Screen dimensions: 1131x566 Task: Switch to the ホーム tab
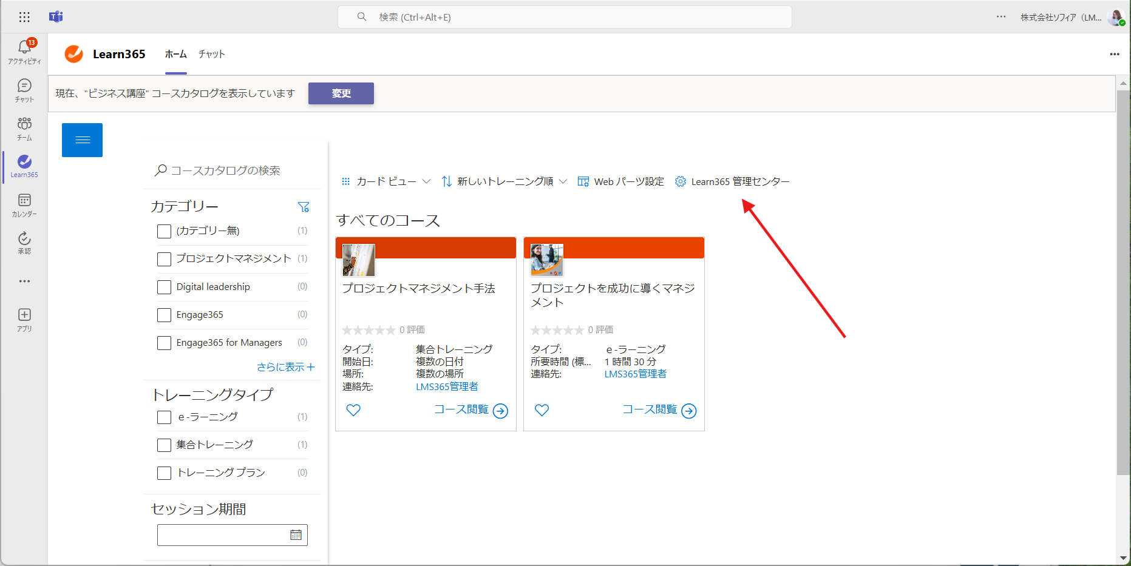(176, 54)
